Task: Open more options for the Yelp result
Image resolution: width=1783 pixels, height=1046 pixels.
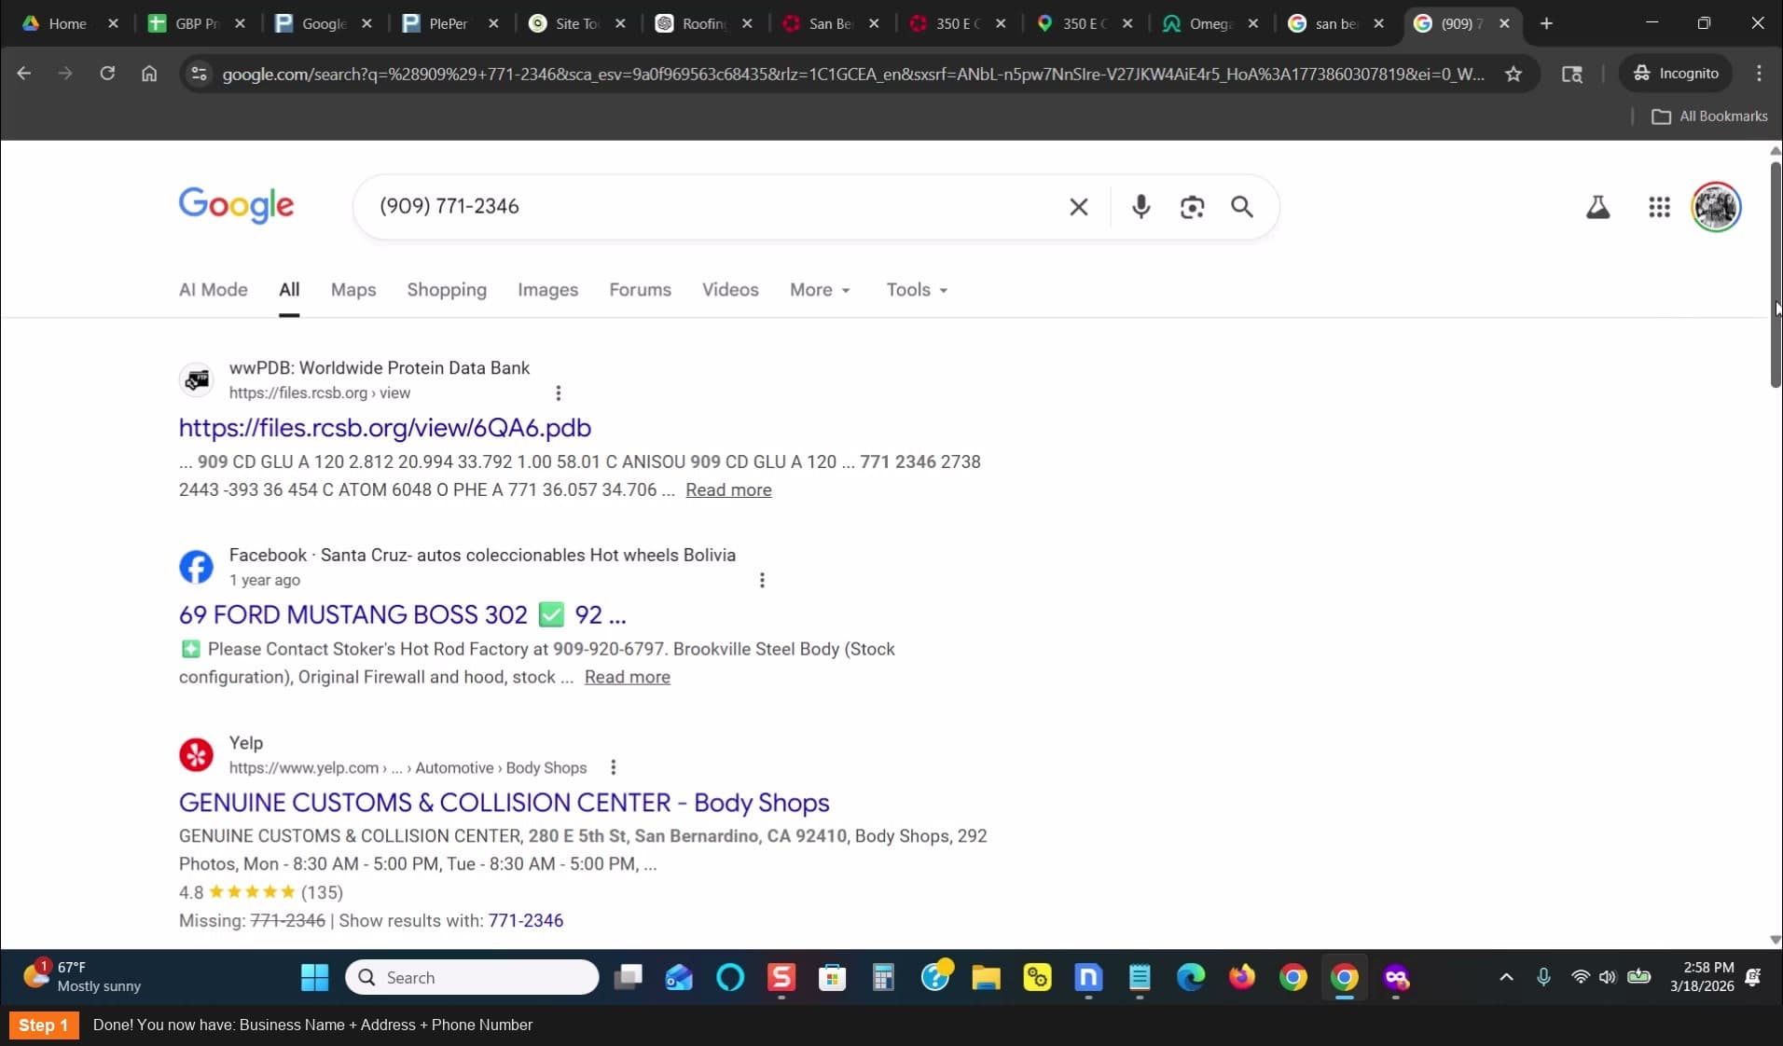Action: (613, 768)
